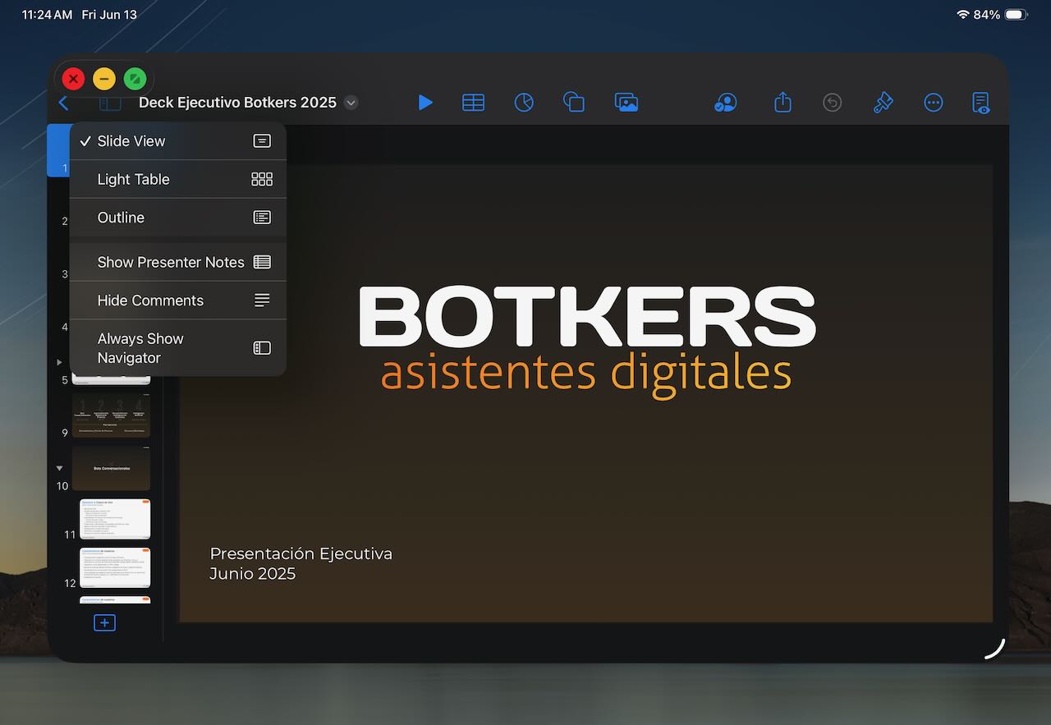Image resolution: width=1051 pixels, height=725 pixels.
Task: Open document view settings icon
Action: (981, 103)
